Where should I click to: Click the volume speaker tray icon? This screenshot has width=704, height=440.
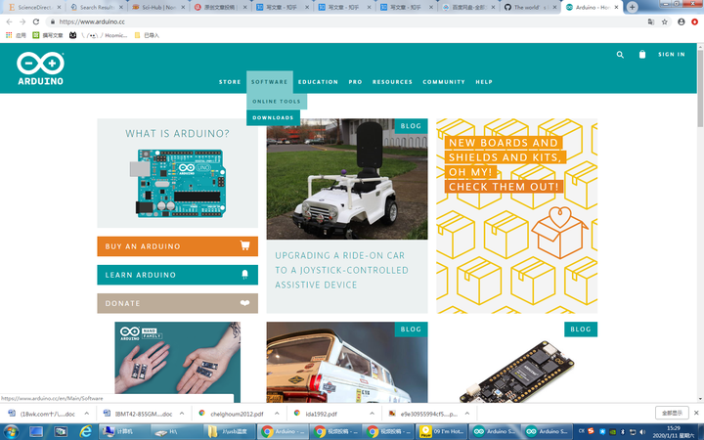tap(642, 432)
